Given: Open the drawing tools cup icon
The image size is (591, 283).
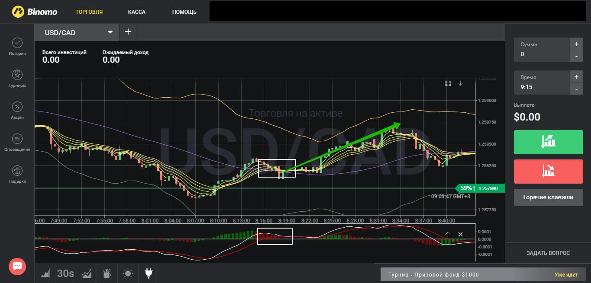Looking at the screenshot, I should [x=107, y=273].
